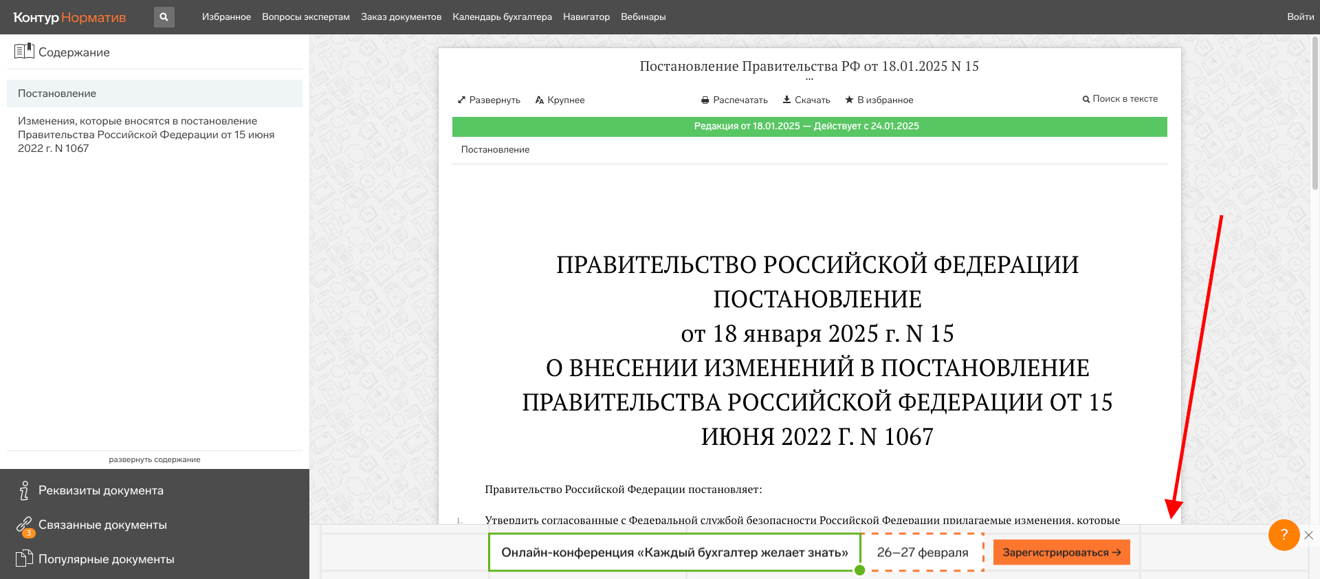The height and width of the screenshot is (579, 1320).
Task: Close the bottom banner with X
Action: point(1308,535)
